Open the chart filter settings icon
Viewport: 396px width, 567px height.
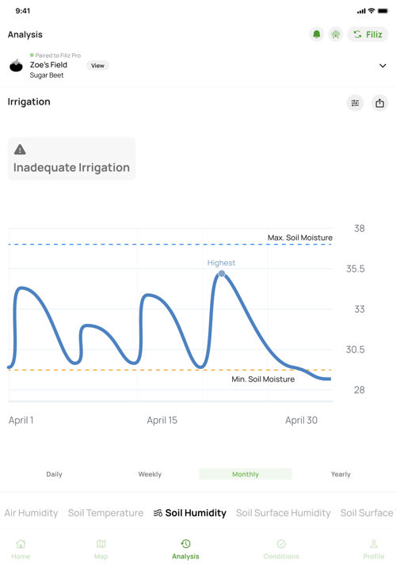click(x=355, y=103)
